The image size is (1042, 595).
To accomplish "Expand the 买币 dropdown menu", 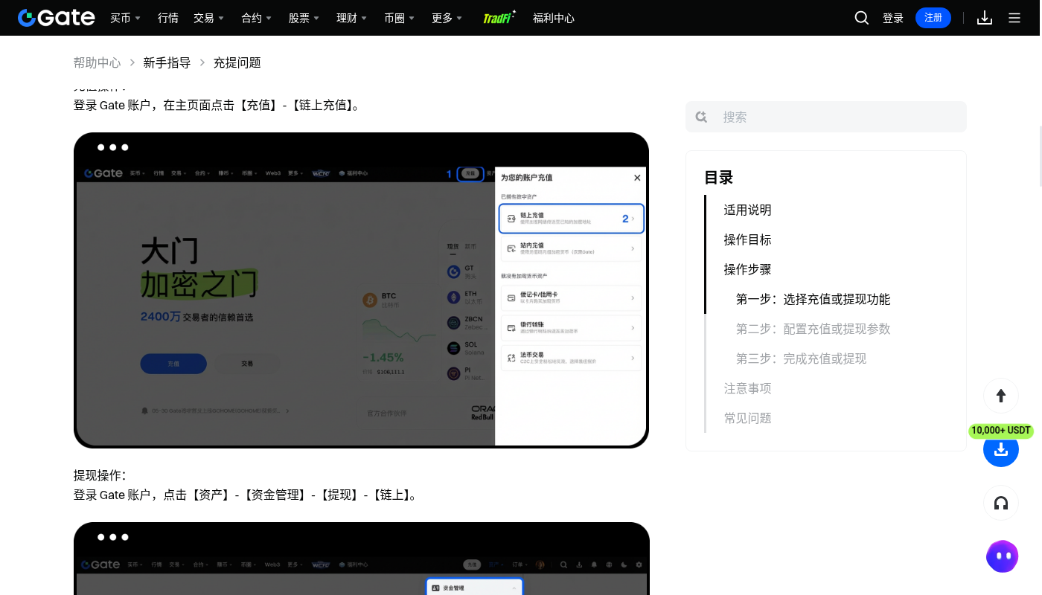I will coord(126,18).
